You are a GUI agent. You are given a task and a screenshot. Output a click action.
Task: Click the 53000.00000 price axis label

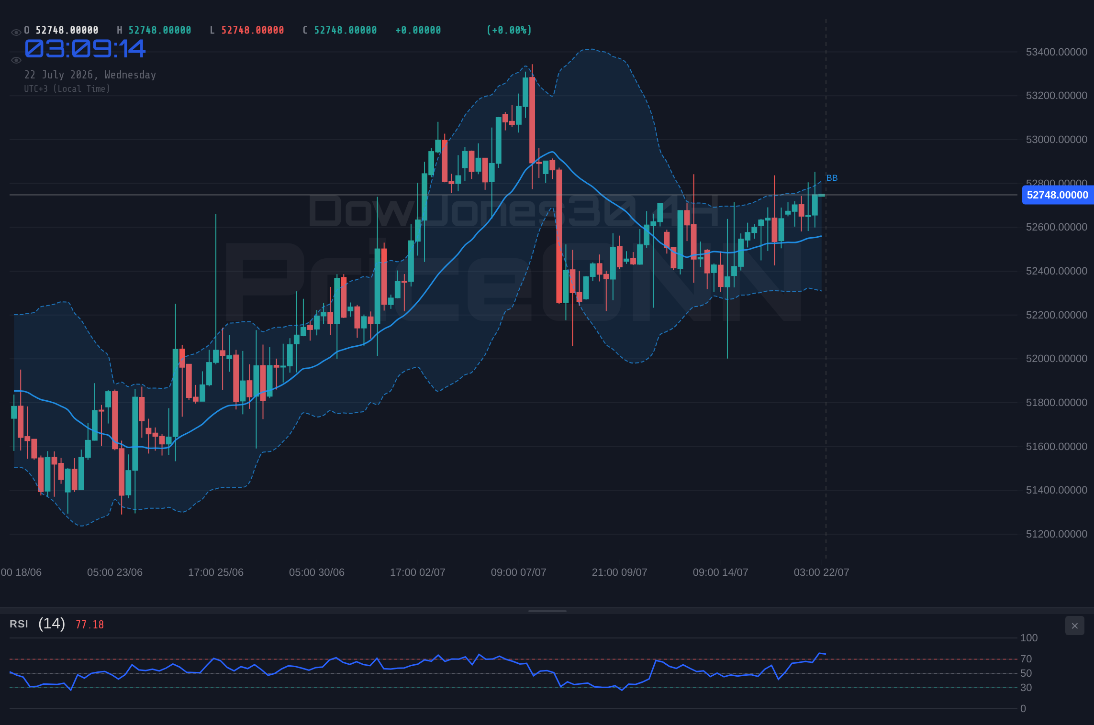[1057, 140]
